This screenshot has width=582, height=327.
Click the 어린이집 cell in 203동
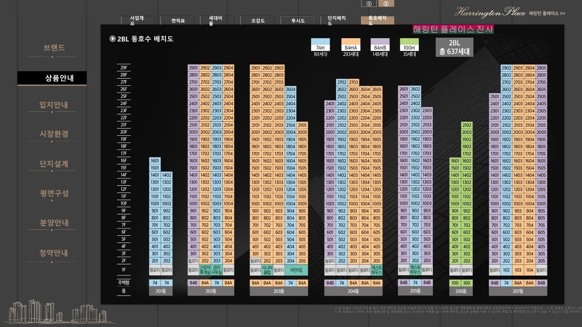coord(296,270)
